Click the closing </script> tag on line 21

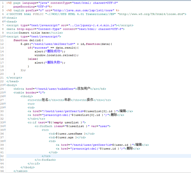coord(14,78)
